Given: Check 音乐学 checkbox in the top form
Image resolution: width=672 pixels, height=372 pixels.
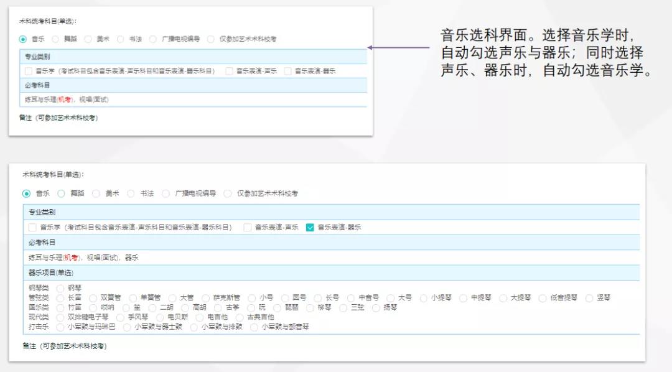Looking at the screenshot, I should coord(29,71).
